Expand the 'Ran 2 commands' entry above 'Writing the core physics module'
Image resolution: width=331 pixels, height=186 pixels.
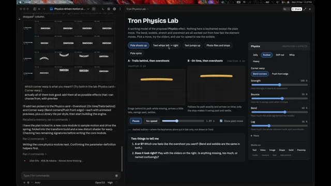coord(35,139)
